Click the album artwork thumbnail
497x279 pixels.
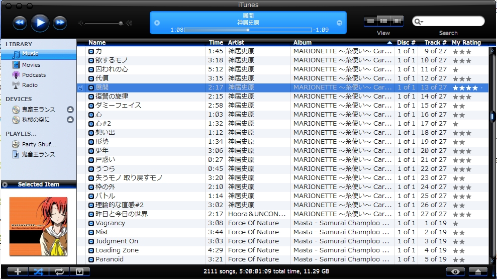pos(38,226)
